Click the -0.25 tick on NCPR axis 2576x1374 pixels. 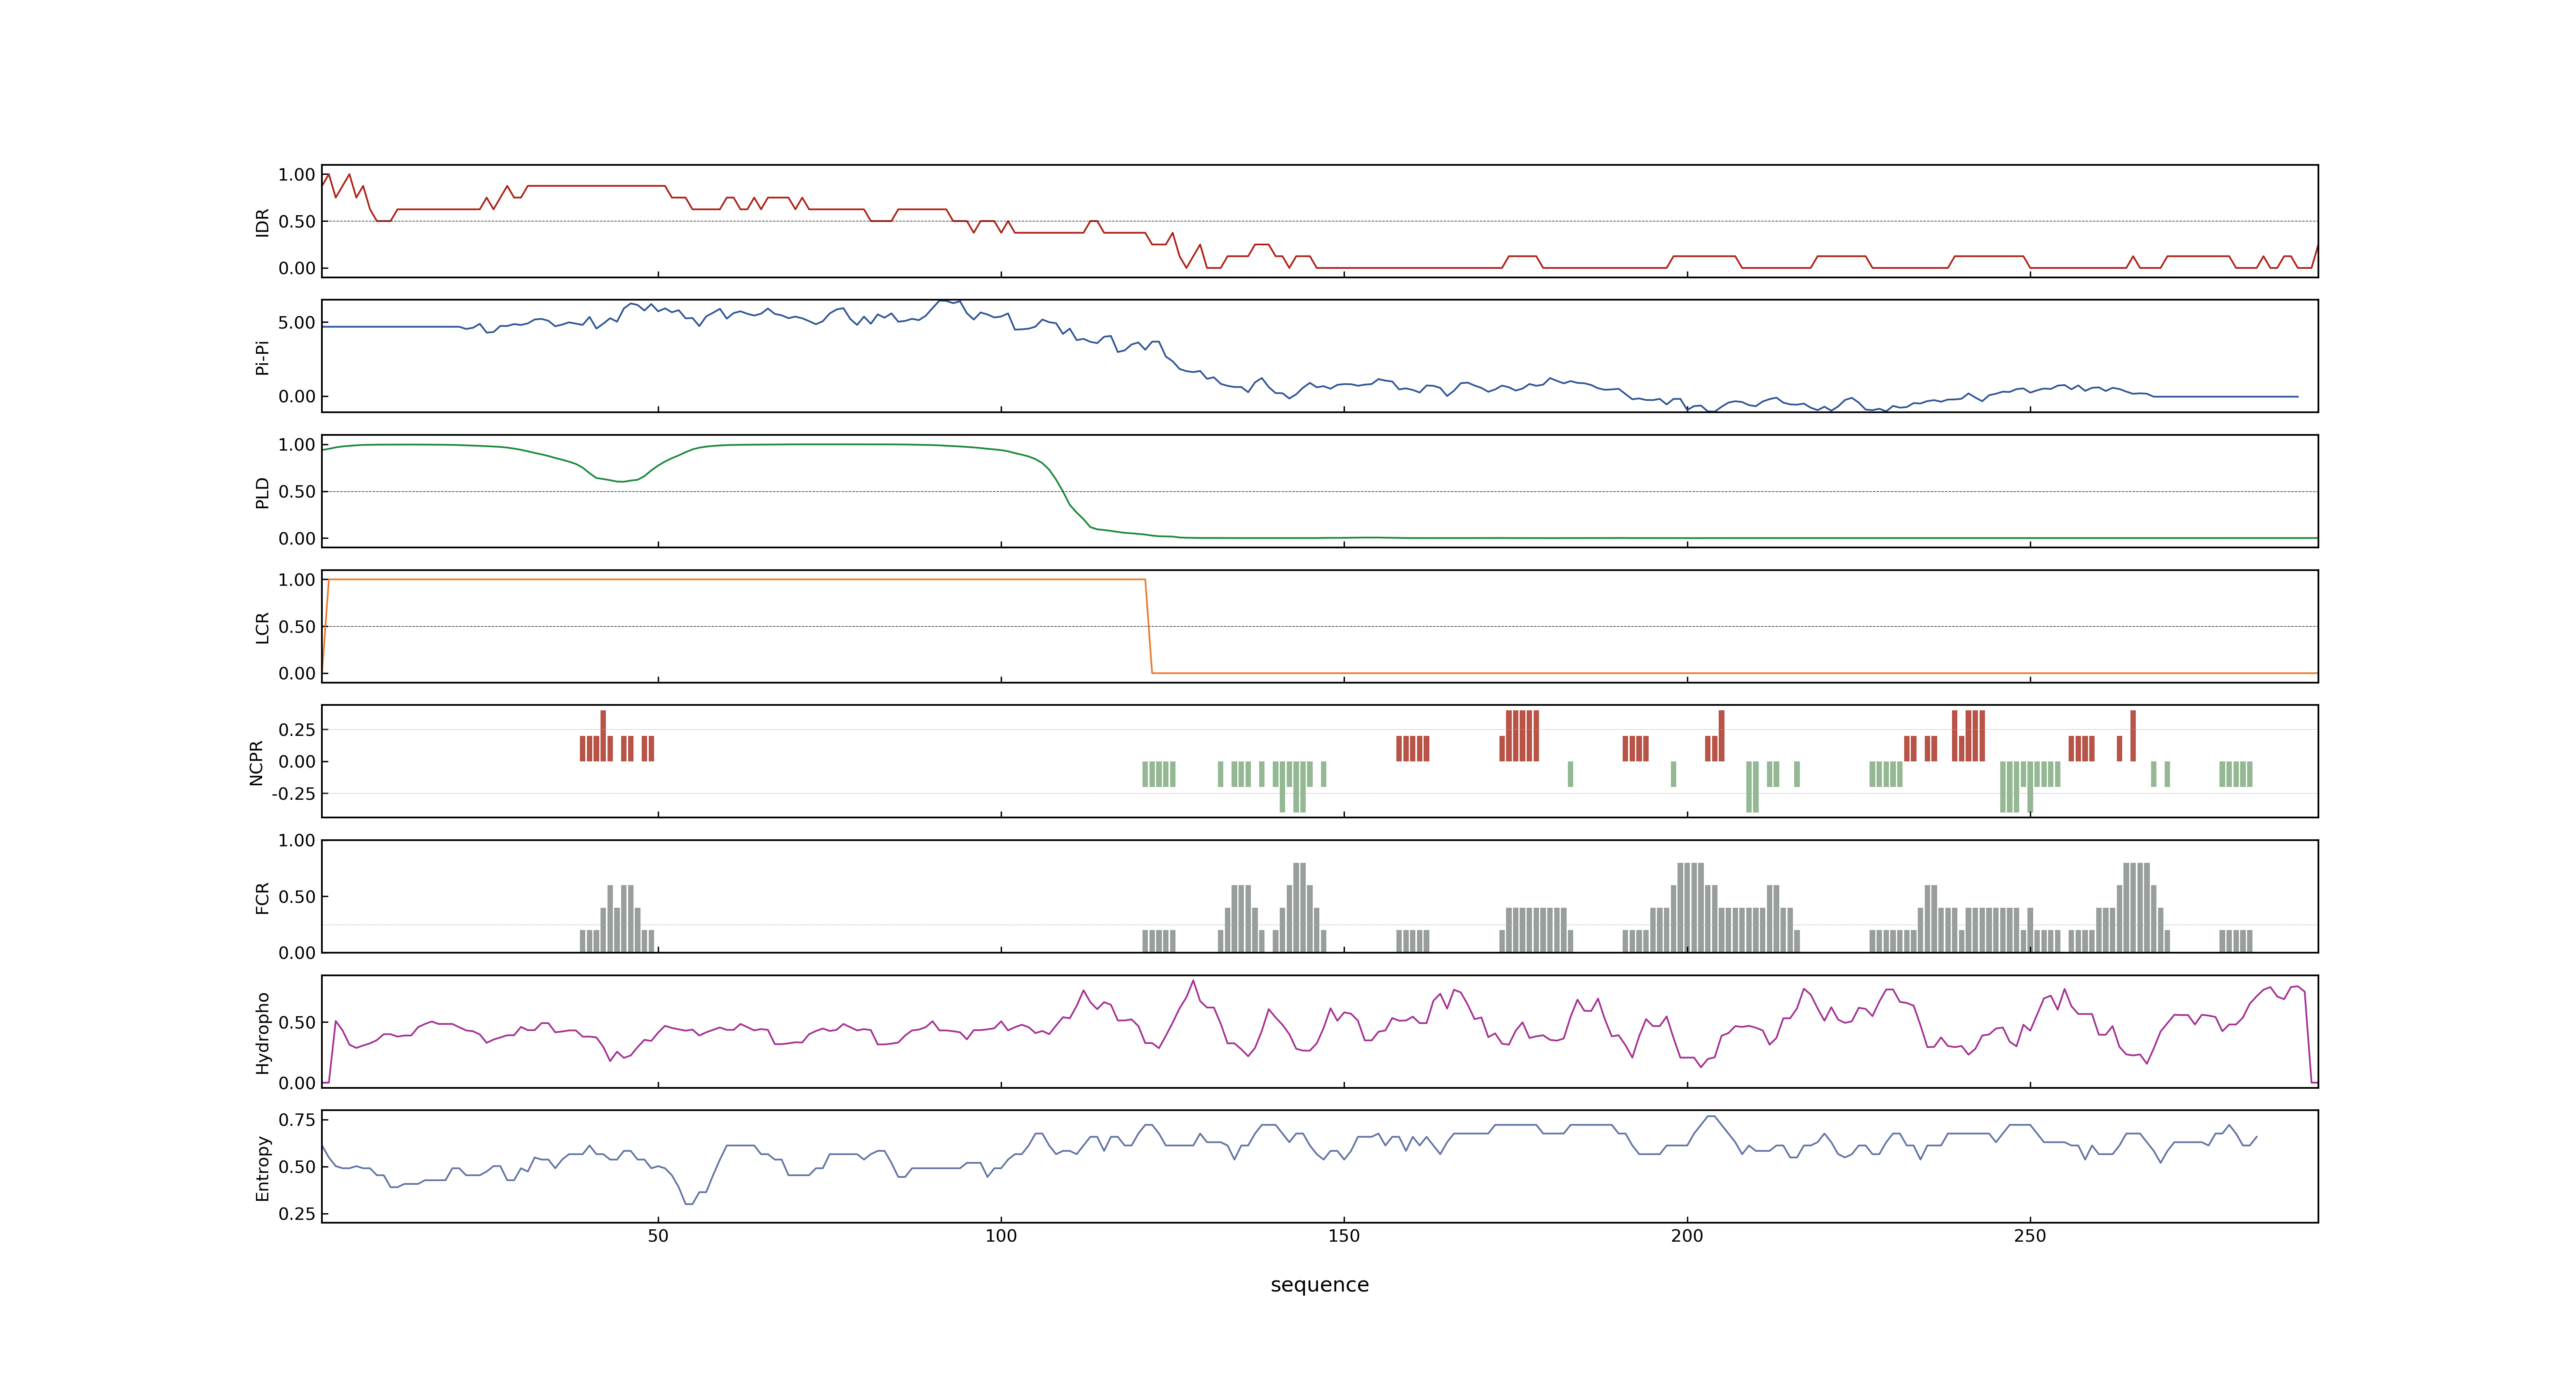click(293, 793)
